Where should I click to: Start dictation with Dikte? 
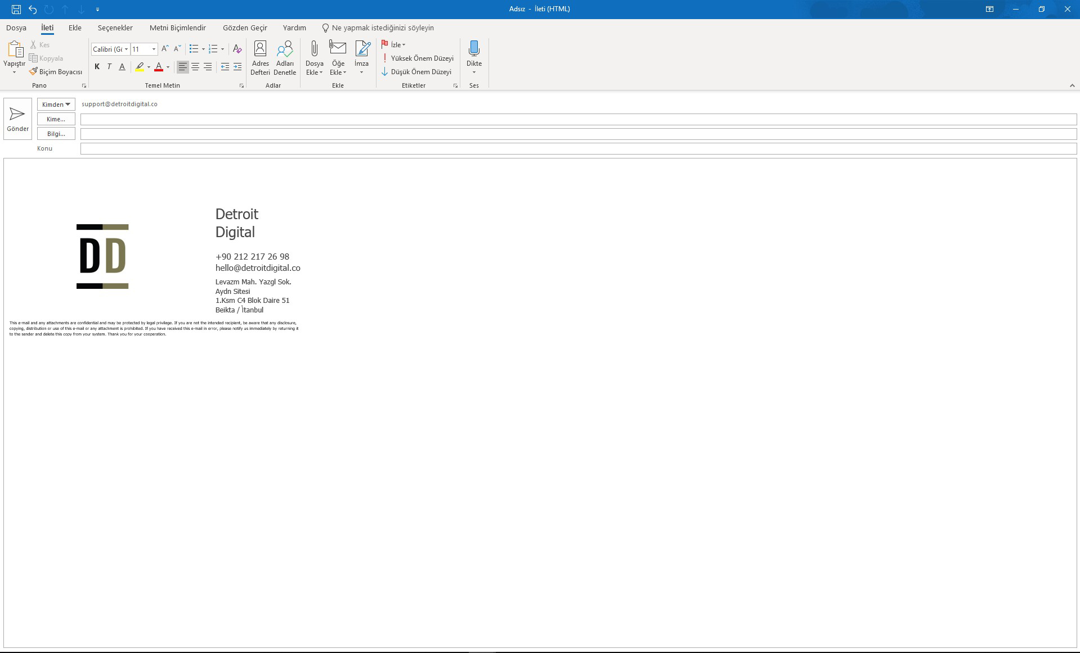pyautogui.click(x=474, y=56)
